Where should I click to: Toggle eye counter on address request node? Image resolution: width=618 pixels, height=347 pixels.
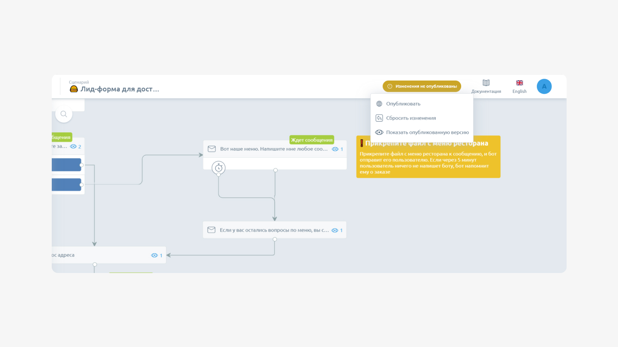click(x=157, y=255)
